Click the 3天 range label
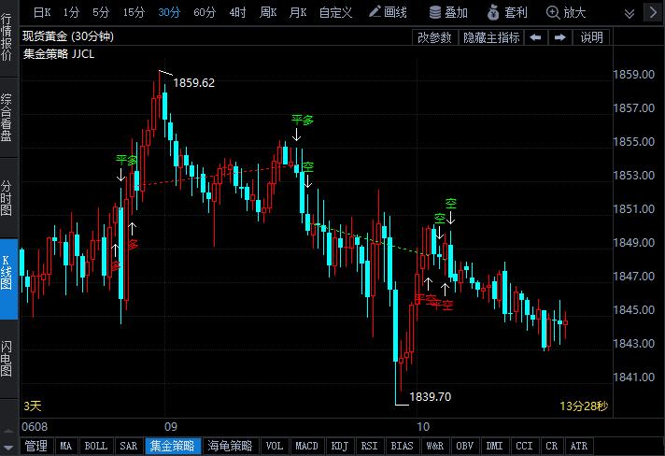665x456 pixels. pos(33,406)
